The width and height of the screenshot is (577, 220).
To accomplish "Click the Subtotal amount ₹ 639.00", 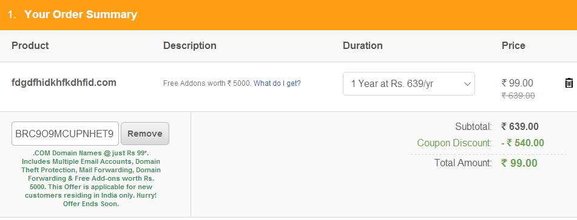I will click(x=519, y=127).
